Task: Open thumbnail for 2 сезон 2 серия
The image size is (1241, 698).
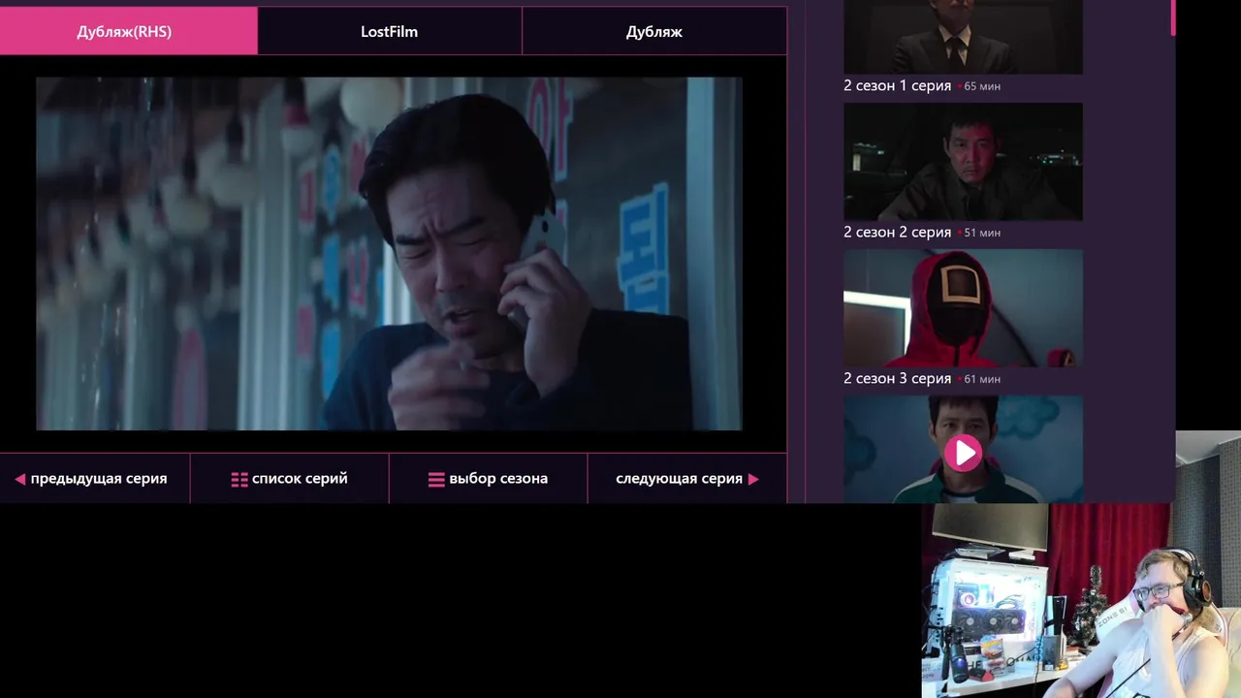Action: tap(963, 162)
